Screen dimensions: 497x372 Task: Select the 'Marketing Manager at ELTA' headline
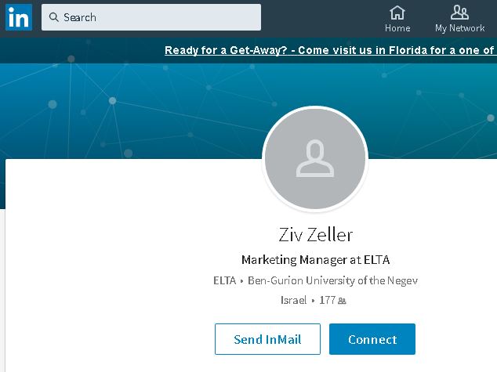(x=315, y=260)
